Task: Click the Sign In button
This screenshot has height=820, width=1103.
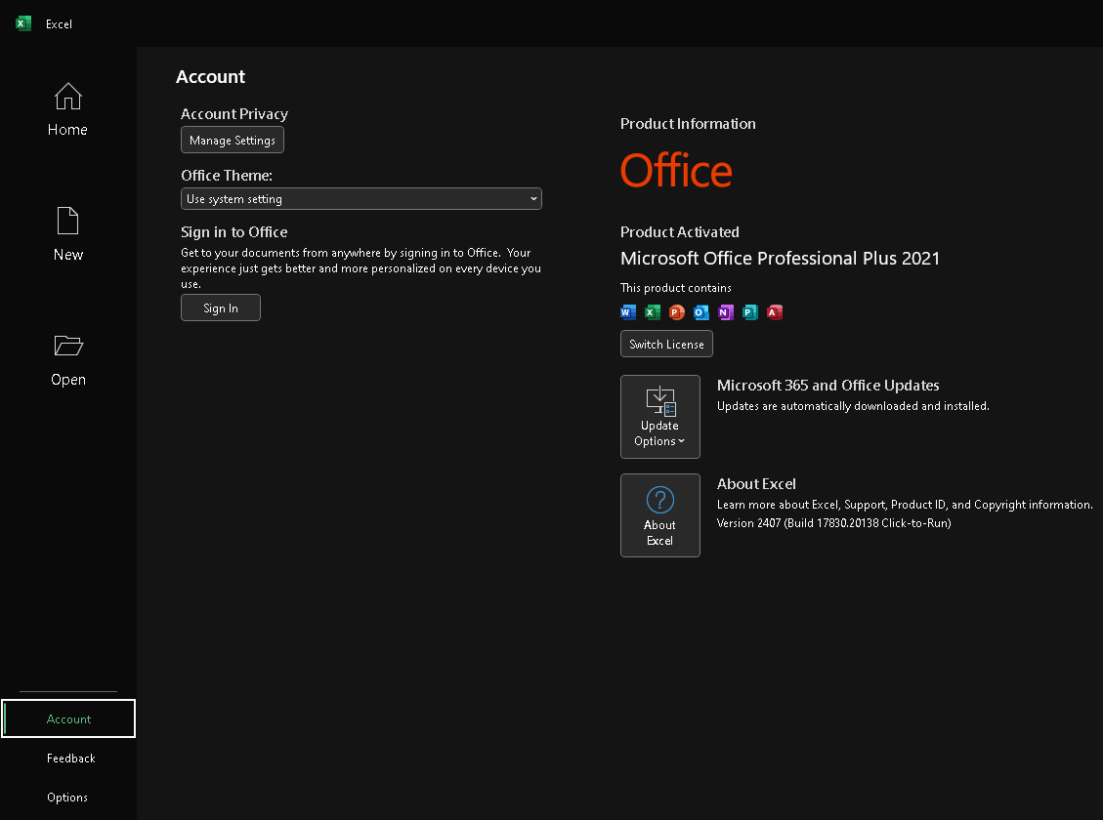Action: tap(220, 307)
